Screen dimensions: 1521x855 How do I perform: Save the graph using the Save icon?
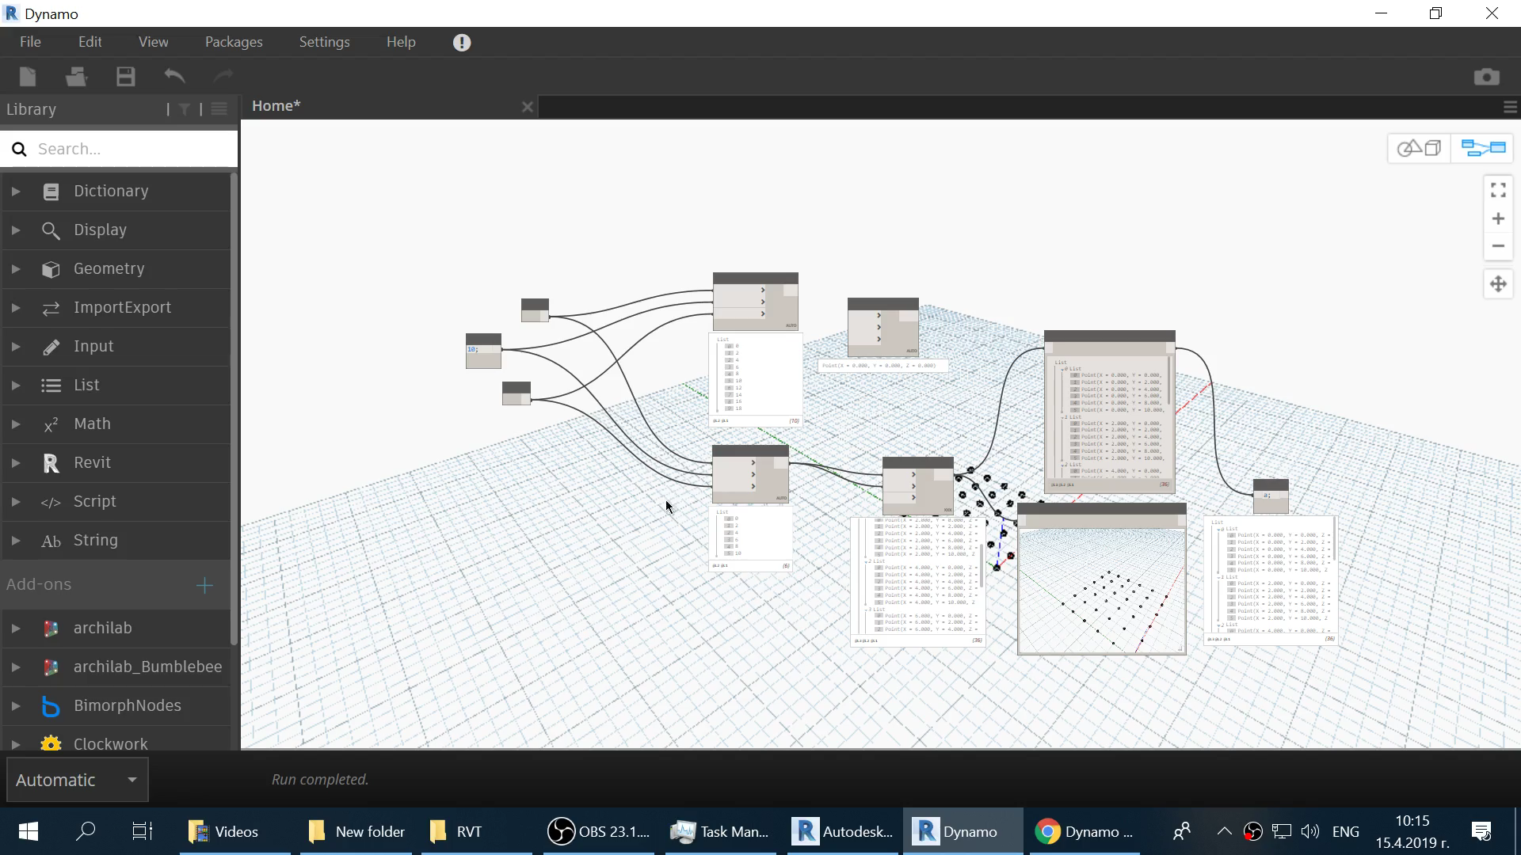click(x=125, y=76)
